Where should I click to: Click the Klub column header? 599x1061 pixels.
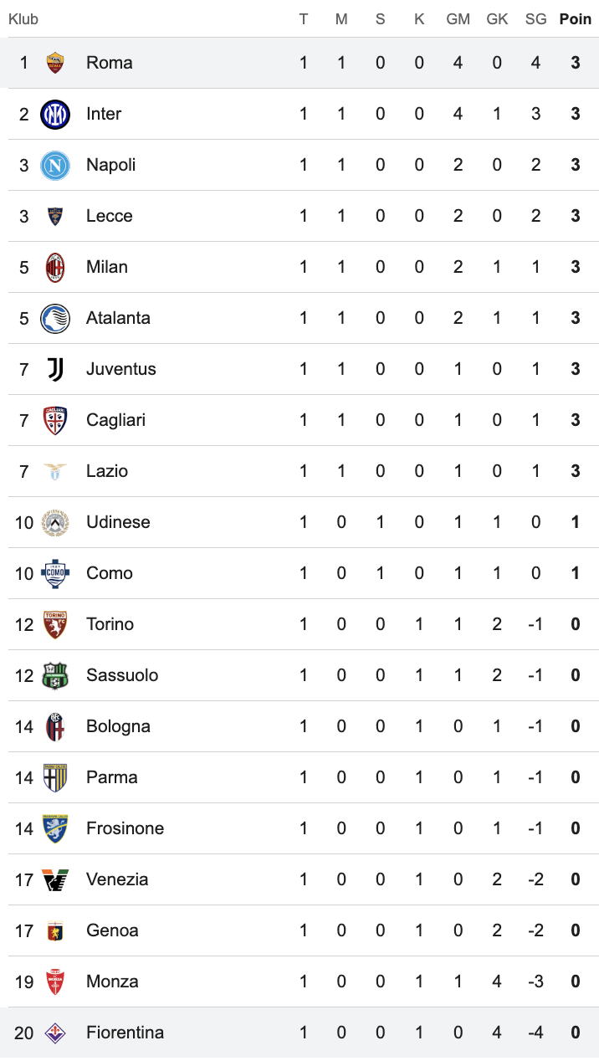click(x=23, y=19)
